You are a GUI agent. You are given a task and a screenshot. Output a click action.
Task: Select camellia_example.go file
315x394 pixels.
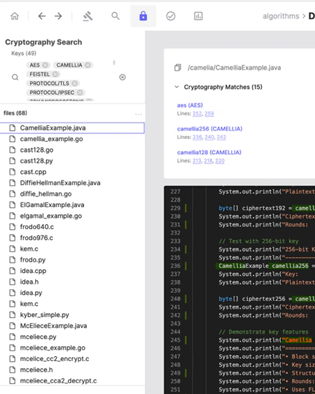click(72, 139)
